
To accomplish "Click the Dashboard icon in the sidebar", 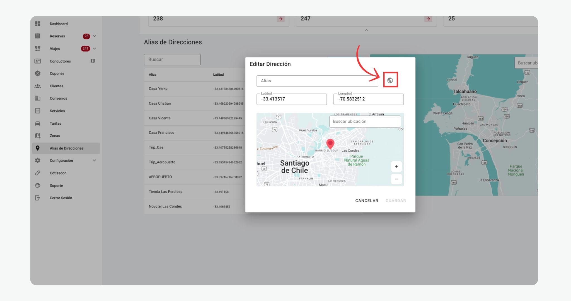I will coord(38,24).
